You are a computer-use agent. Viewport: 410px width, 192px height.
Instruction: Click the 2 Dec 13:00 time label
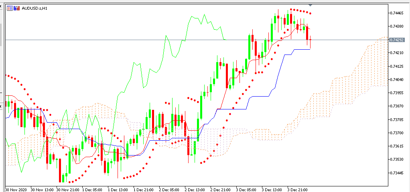[195, 189]
